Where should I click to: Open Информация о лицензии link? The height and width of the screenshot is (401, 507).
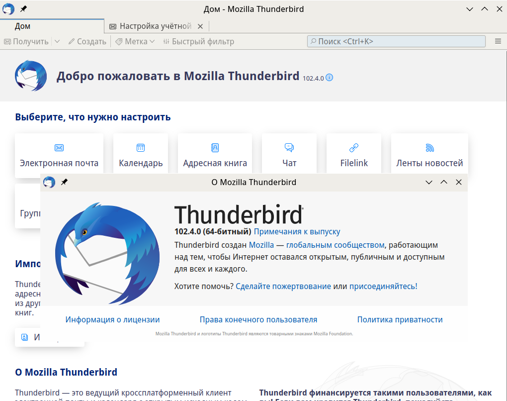pos(112,319)
